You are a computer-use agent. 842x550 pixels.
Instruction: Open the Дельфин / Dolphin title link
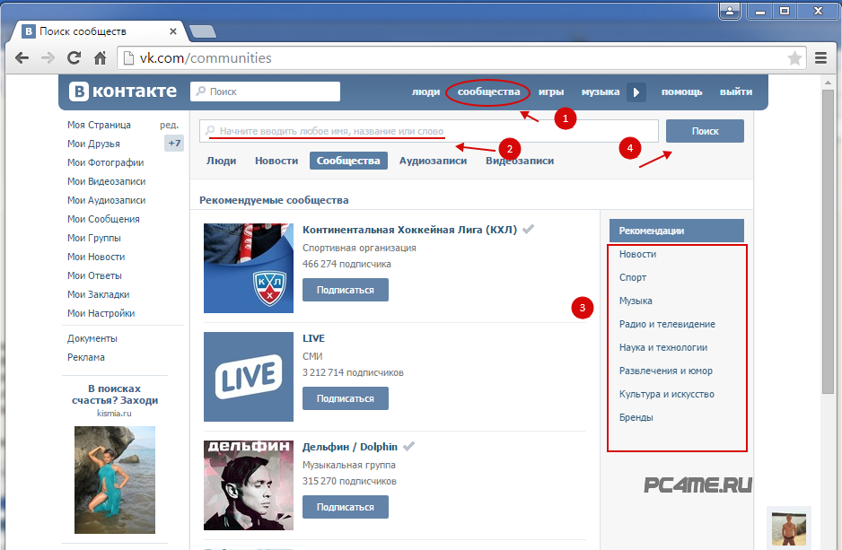(x=350, y=447)
